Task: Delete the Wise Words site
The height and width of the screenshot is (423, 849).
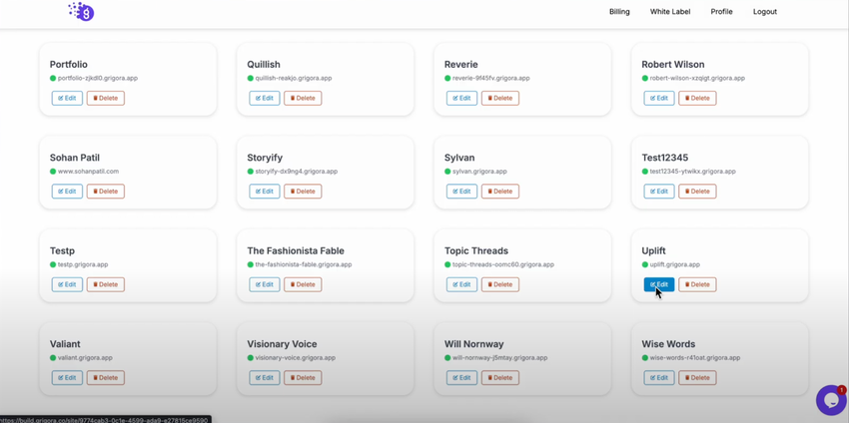Action: tap(697, 378)
